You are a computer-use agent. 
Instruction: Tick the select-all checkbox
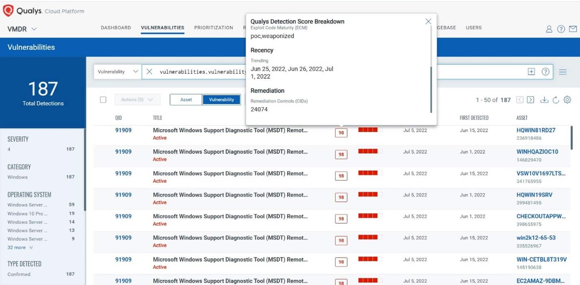click(103, 100)
